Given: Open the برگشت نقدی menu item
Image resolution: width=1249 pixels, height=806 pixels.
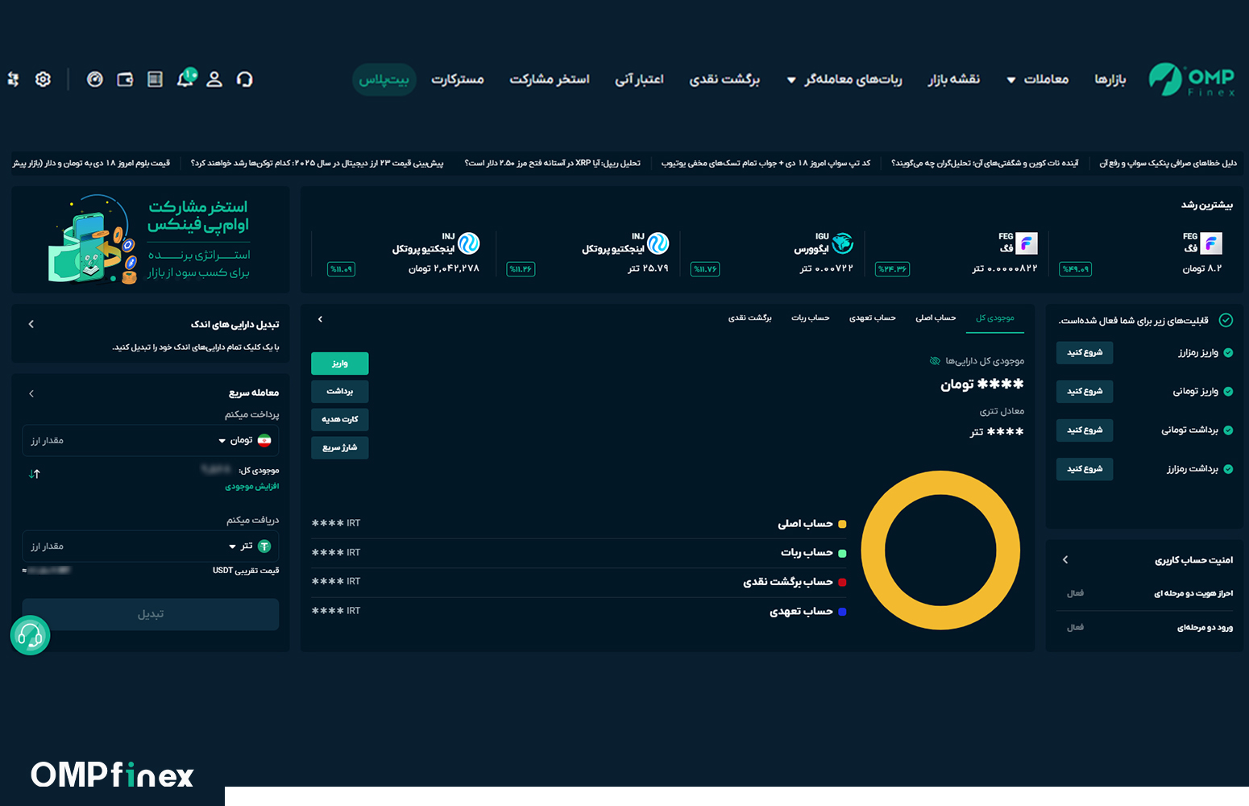Looking at the screenshot, I should (724, 79).
